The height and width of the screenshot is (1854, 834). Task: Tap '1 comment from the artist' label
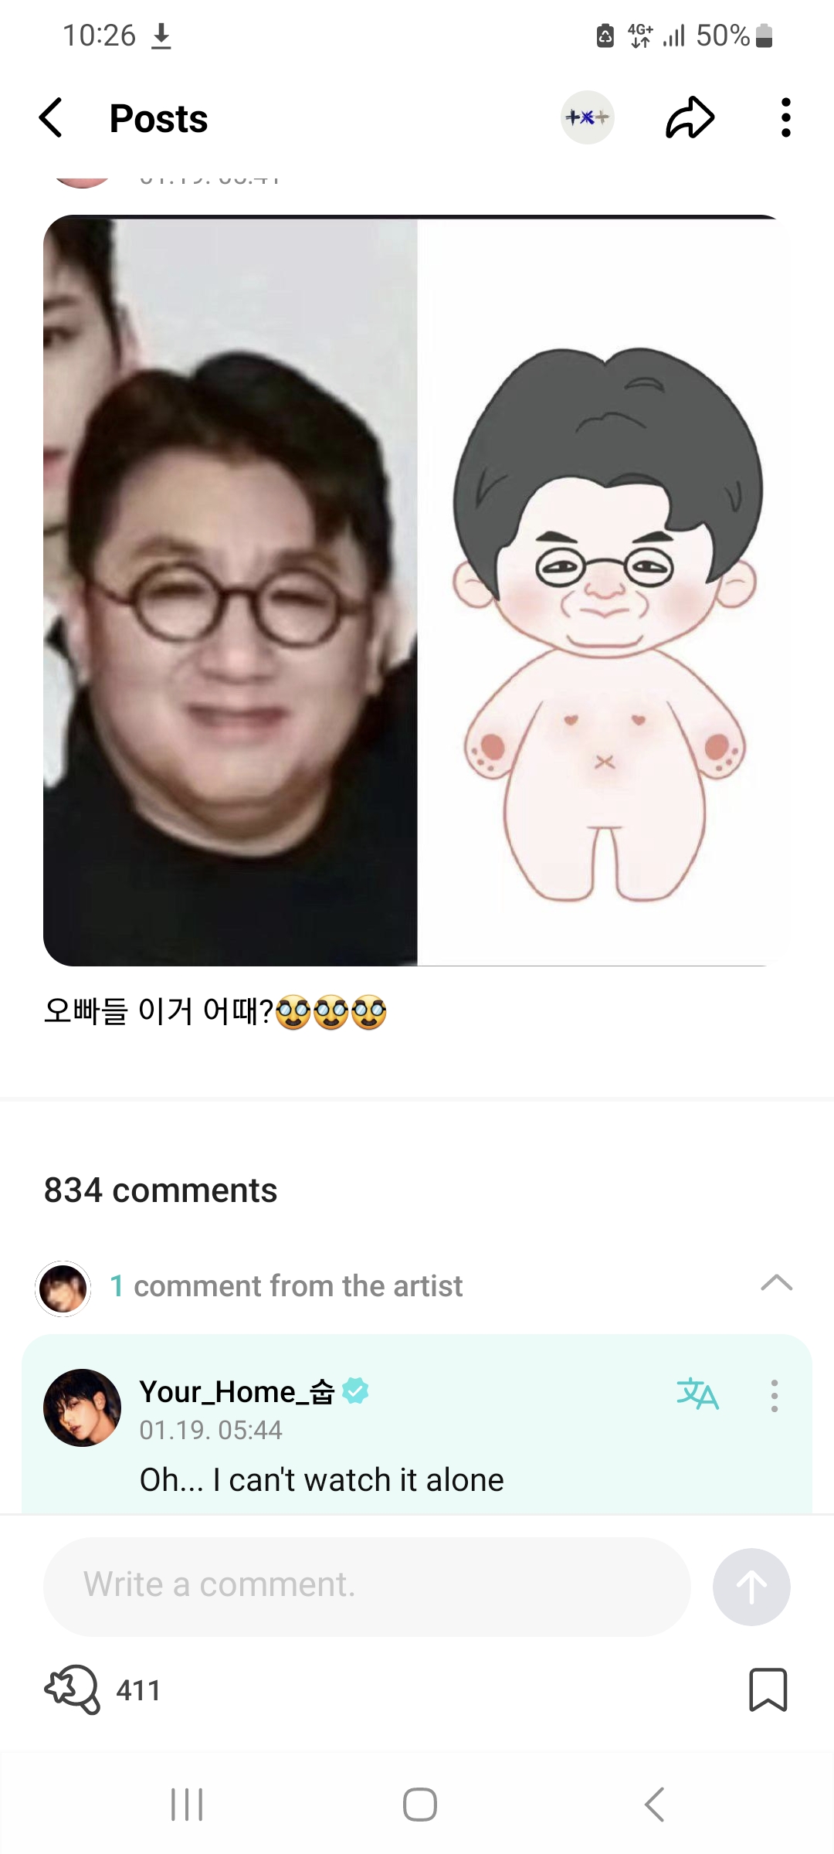tap(286, 1286)
